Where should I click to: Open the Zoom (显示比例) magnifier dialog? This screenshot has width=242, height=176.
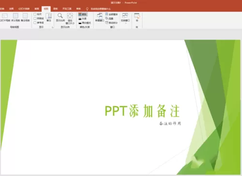60,17
